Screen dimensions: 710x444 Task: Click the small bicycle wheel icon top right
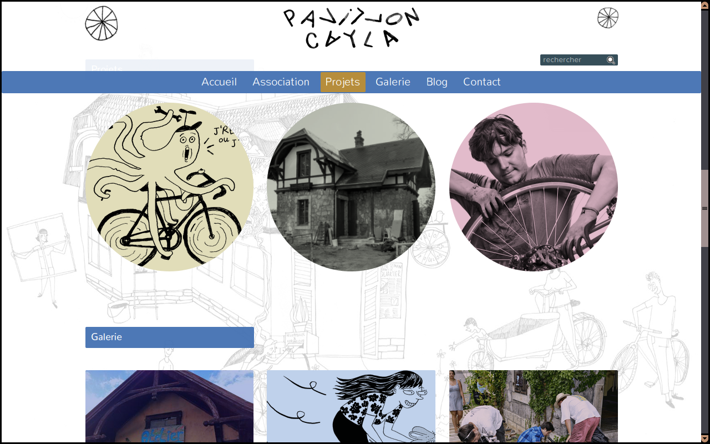608,18
